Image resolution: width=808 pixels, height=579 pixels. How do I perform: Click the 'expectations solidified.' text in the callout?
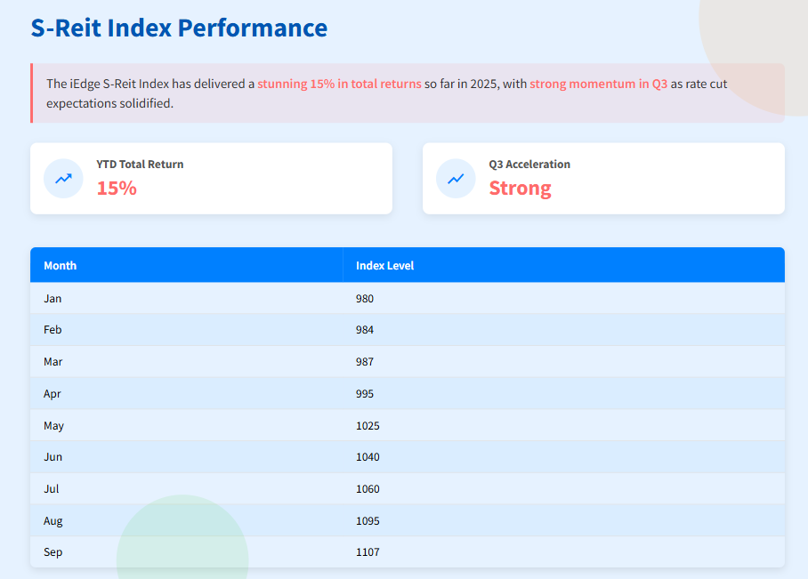tap(109, 103)
